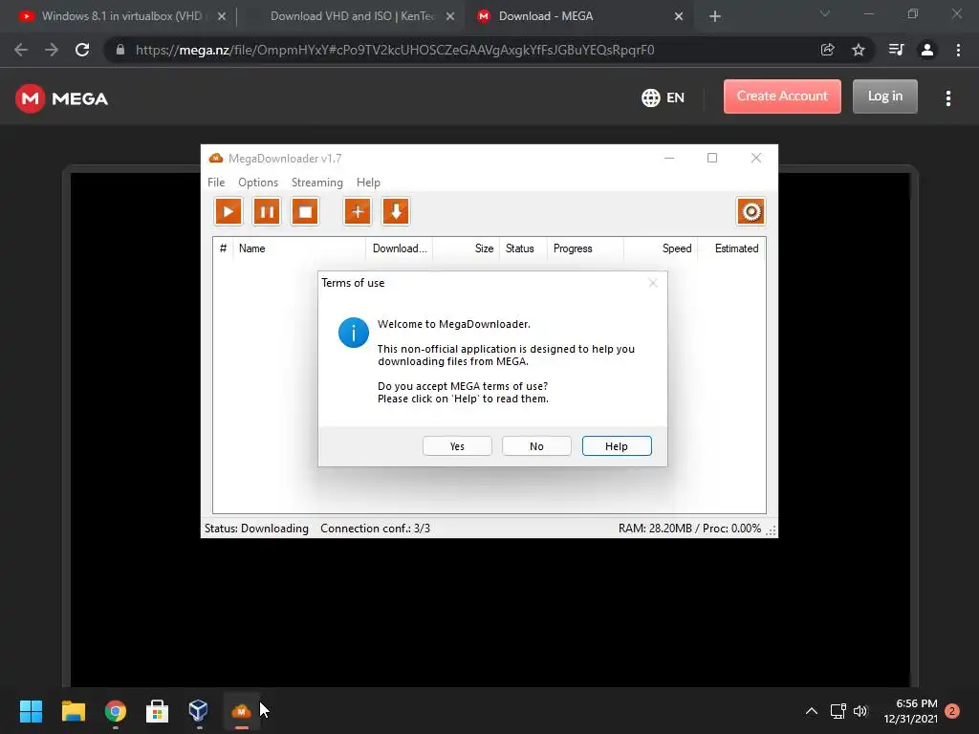Sort by the Name column header
The image size is (979, 734).
[x=299, y=248]
